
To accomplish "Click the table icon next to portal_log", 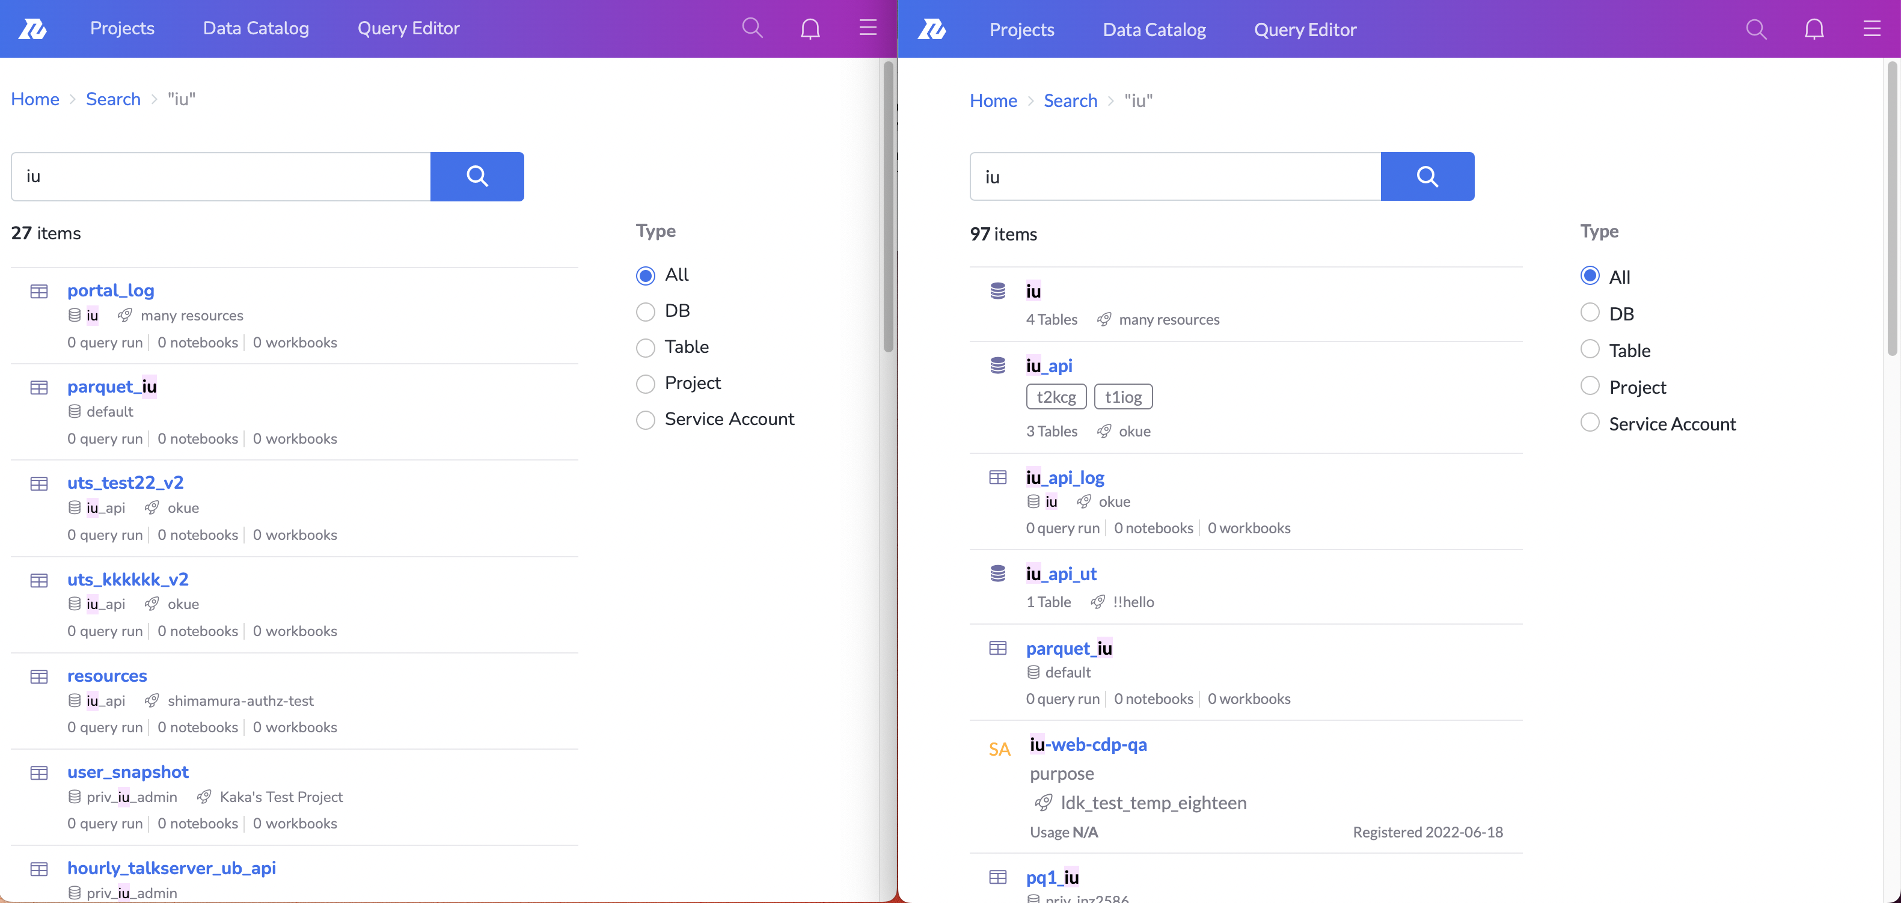I will tap(39, 292).
